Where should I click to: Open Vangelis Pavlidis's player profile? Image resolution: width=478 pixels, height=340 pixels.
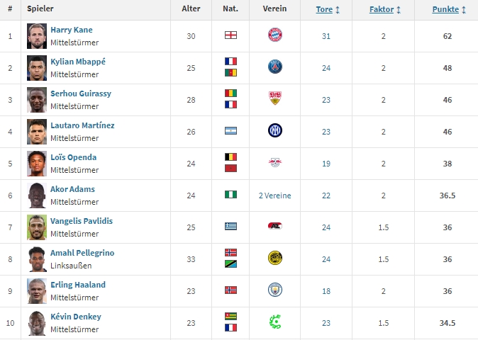82,221
